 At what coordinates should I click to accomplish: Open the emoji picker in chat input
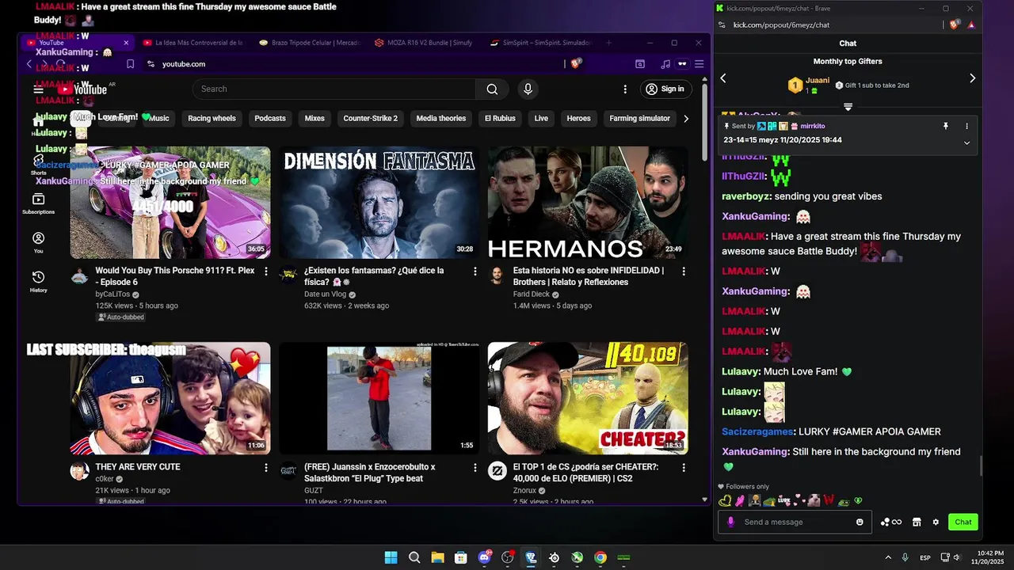(x=860, y=522)
